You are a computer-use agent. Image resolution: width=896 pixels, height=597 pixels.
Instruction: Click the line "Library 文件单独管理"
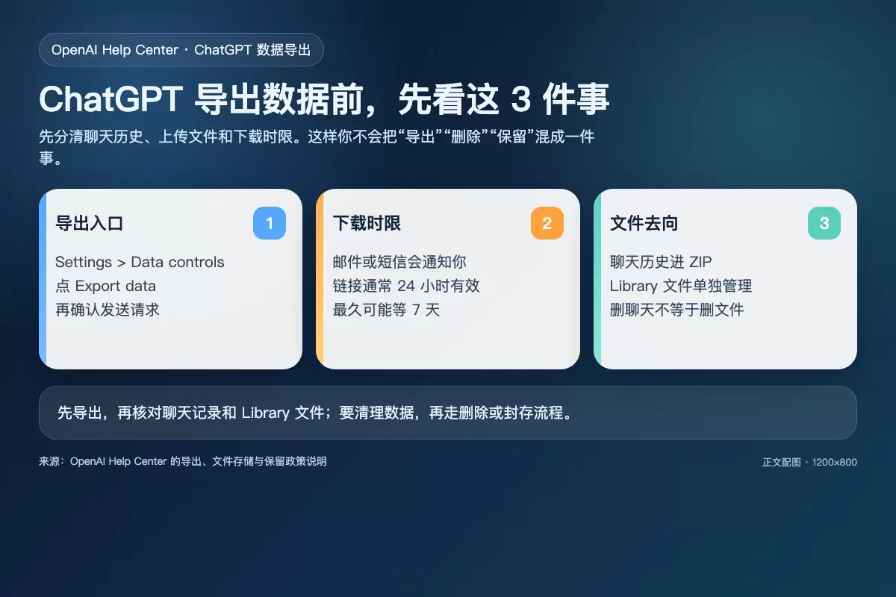[x=681, y=286]
